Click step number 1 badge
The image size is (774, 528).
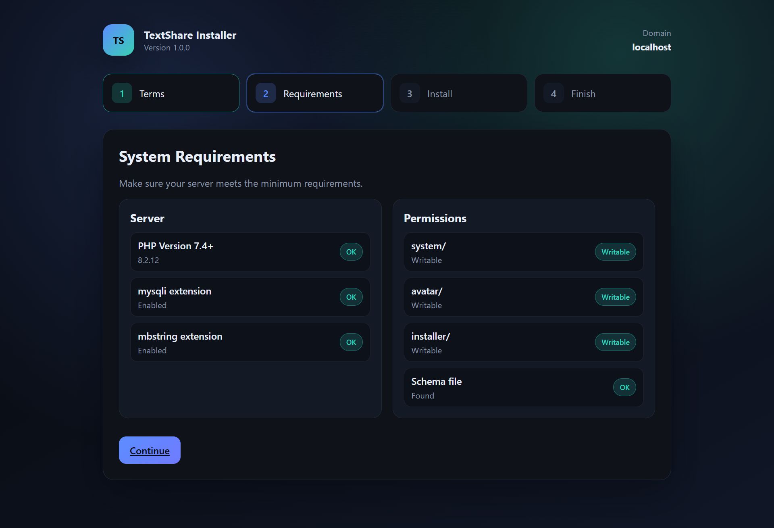122,93
